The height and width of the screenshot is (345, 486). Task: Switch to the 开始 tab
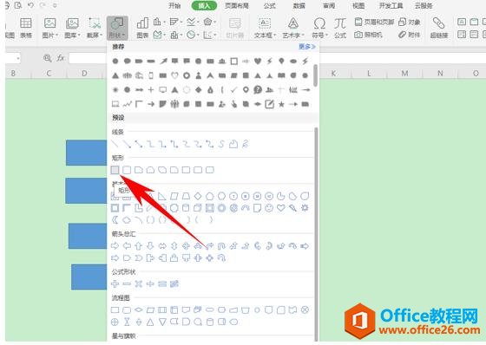pos(174,5)
